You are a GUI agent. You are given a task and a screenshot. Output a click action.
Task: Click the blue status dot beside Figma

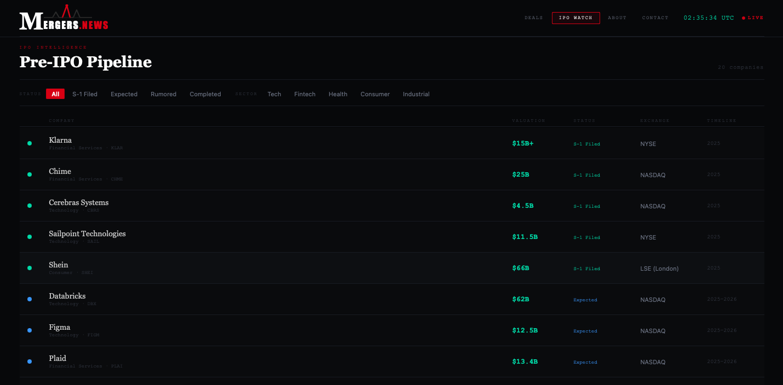click(x=30, y=330)
